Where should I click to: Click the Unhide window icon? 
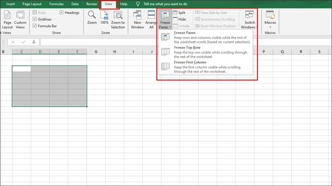tap(175, 26)
